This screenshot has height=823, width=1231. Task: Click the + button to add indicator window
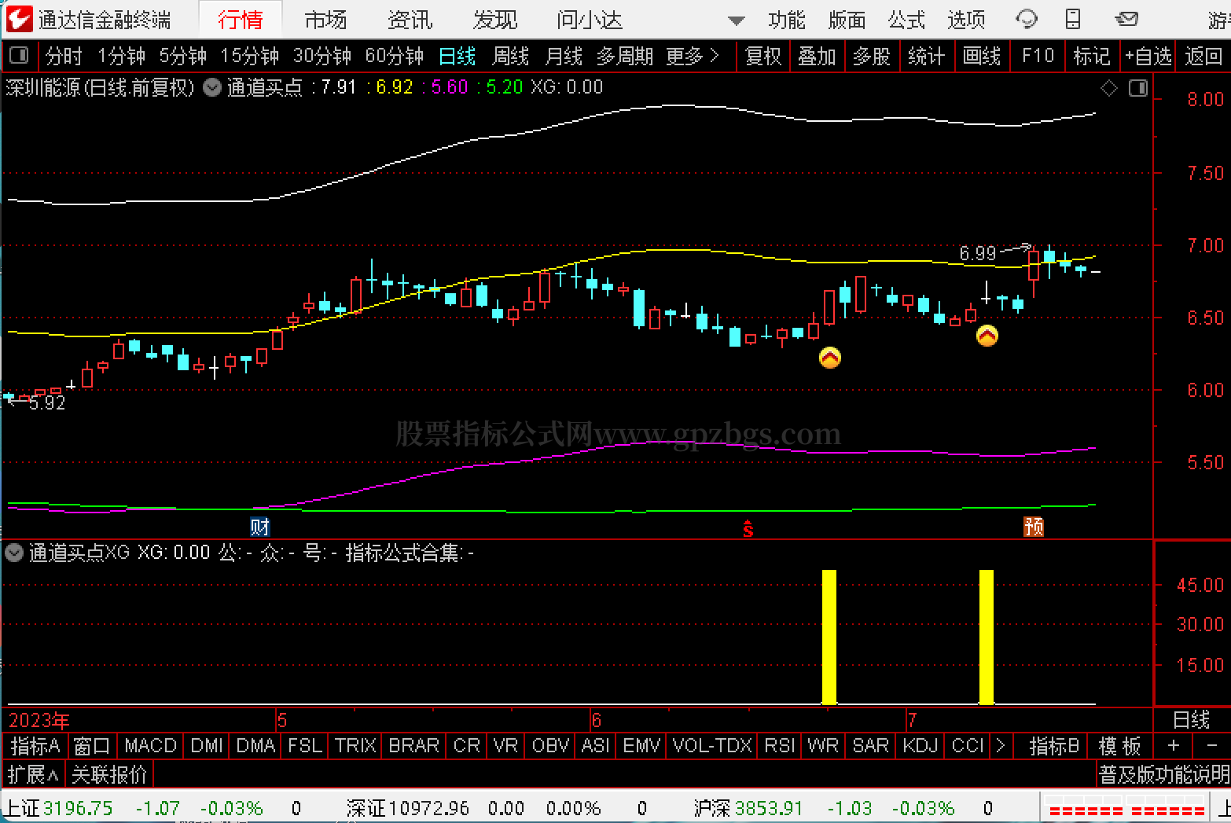(x=1174, y=745)
